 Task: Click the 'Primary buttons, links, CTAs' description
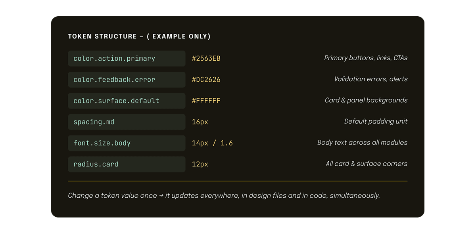365,58
